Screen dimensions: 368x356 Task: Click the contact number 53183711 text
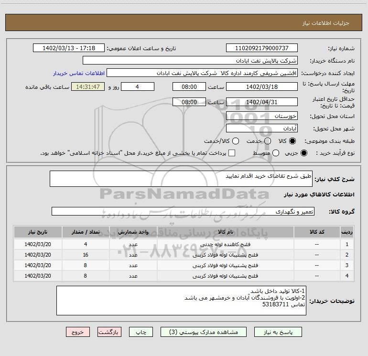(275, 304)
